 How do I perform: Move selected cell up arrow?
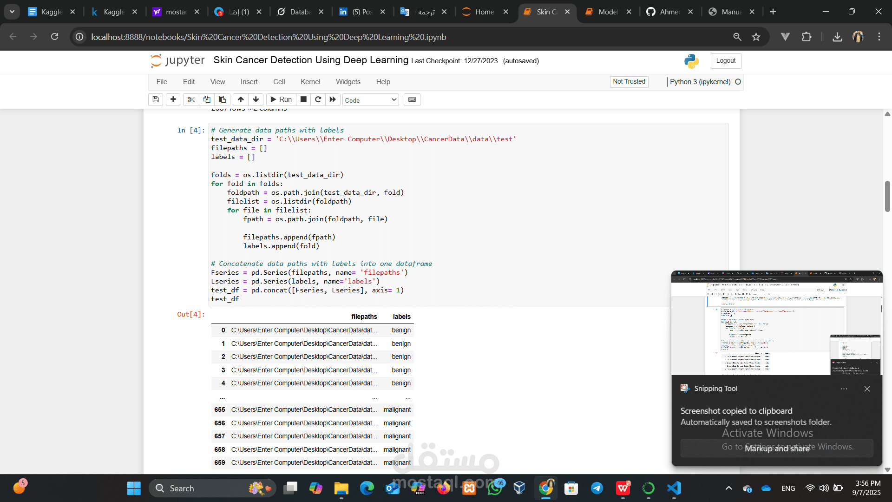pos(241,99)
